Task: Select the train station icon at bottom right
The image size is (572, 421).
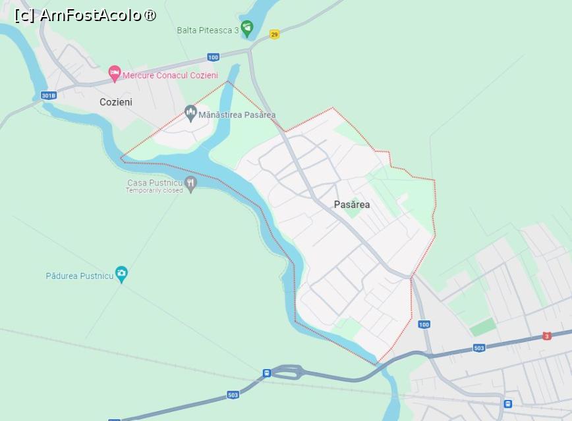Action: pyautogui.click(x=507, y=403)
